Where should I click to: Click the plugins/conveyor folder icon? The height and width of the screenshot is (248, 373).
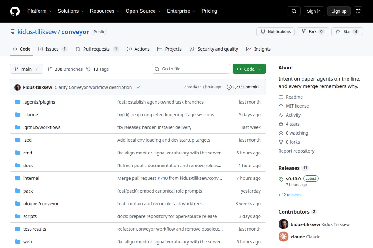pos(18,204)
